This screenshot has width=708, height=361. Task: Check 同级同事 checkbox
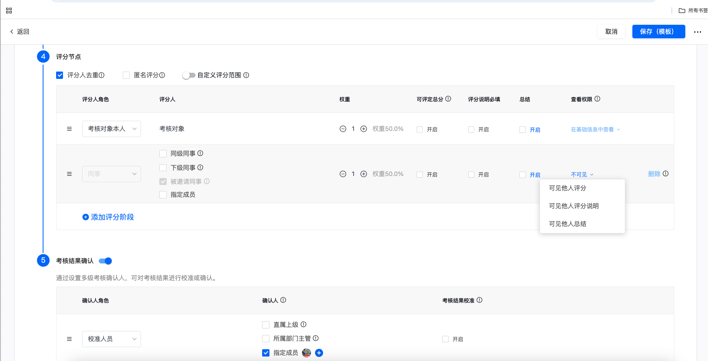click(x=163, y=154)
